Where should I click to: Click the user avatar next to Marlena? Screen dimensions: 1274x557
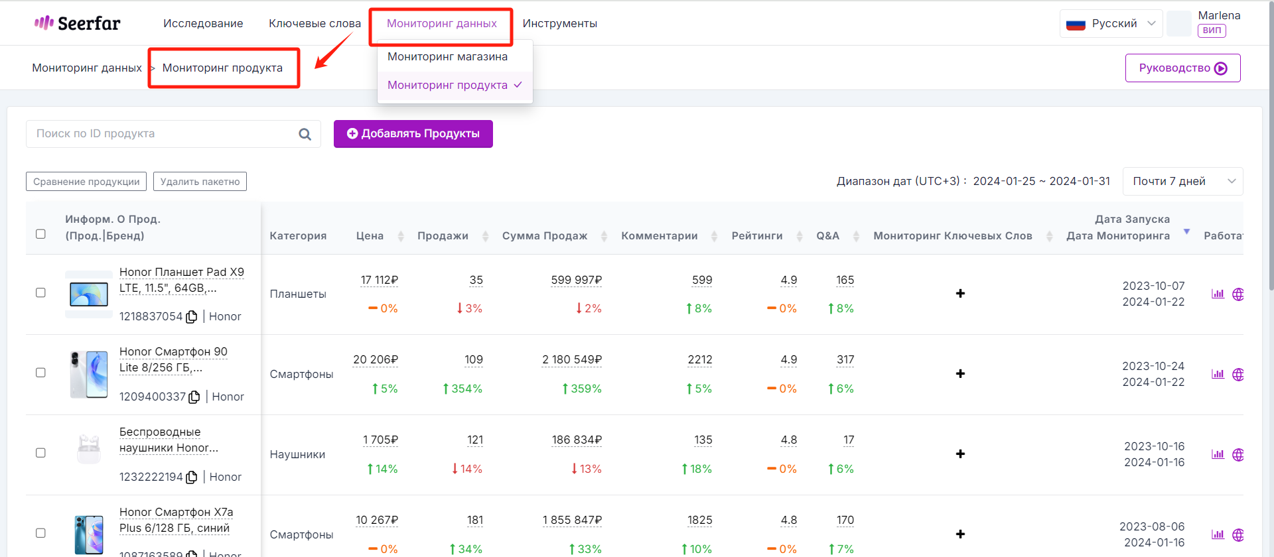pos(1179,24)
